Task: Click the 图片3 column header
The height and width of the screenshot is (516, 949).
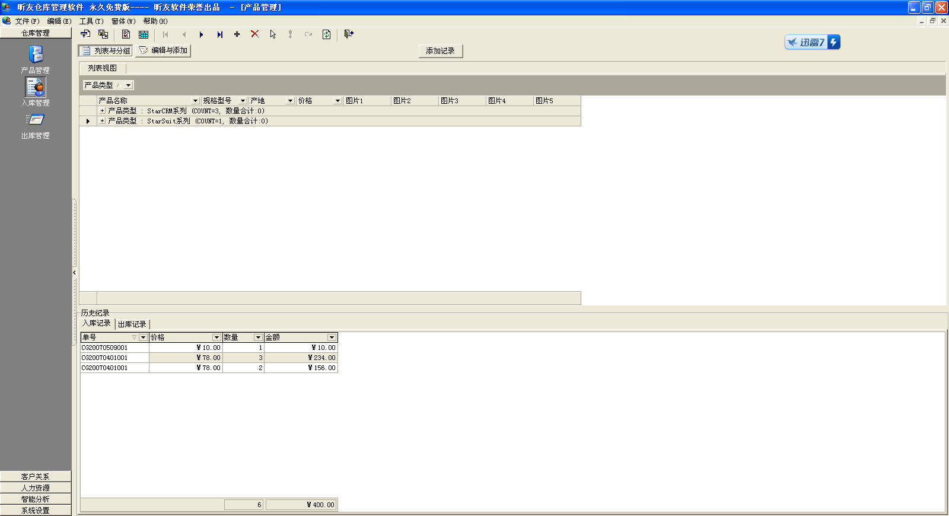Action: coord(462,101)
